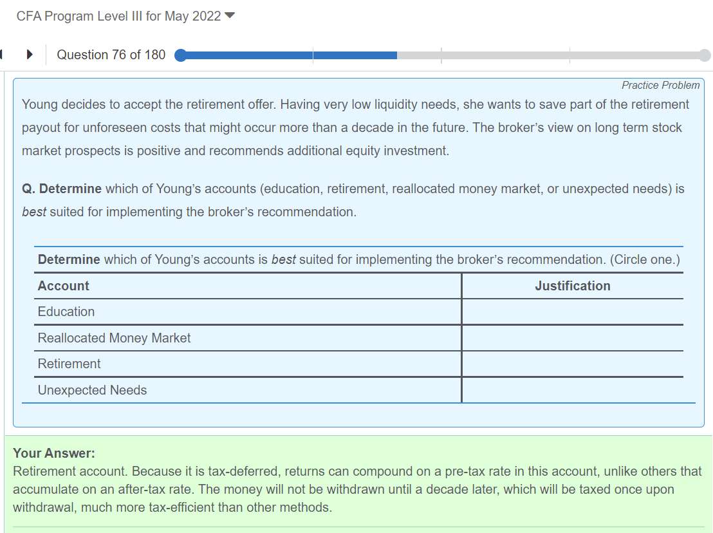This screenshot has height=533, width=713.
Task: Open the CFA Program Level III dropdown arrow
Action: (229, 16)
